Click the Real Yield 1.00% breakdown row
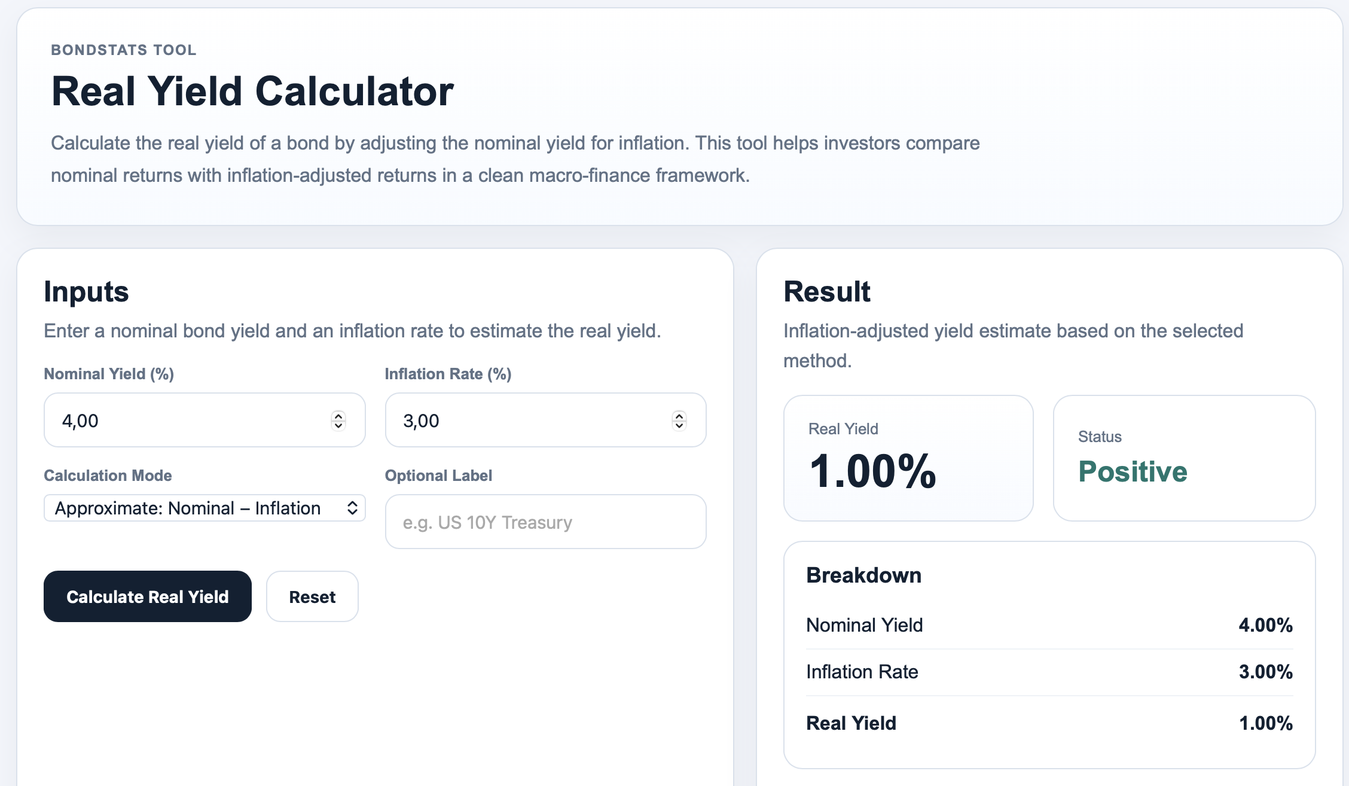The width and height of the screenshot is (1349, 786). (1049, 723)
